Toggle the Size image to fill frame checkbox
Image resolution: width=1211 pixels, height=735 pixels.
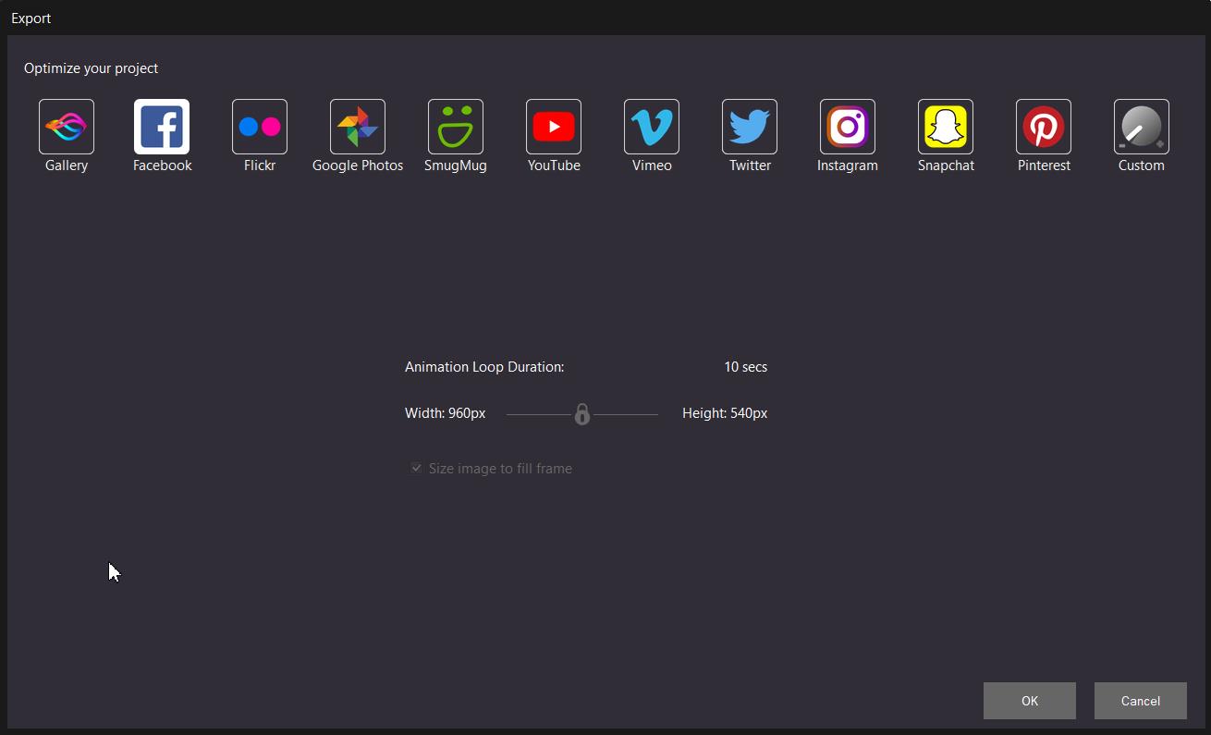pyautogui.click(x=416, y=469)
